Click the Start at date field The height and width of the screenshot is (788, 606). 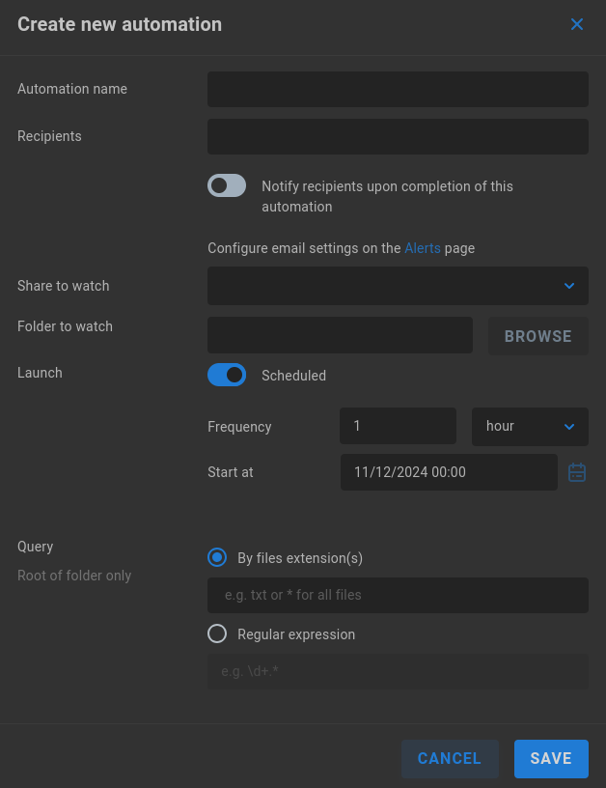coord(449,472)
